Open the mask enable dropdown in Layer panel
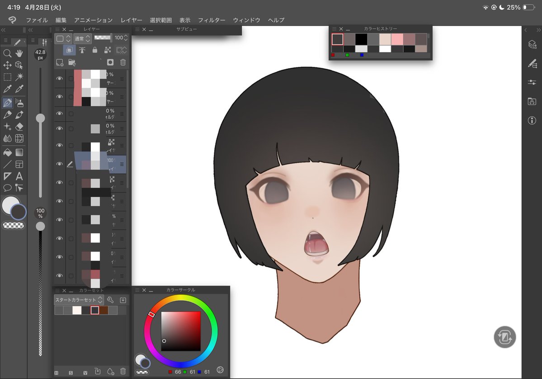 tap(121, 51)
